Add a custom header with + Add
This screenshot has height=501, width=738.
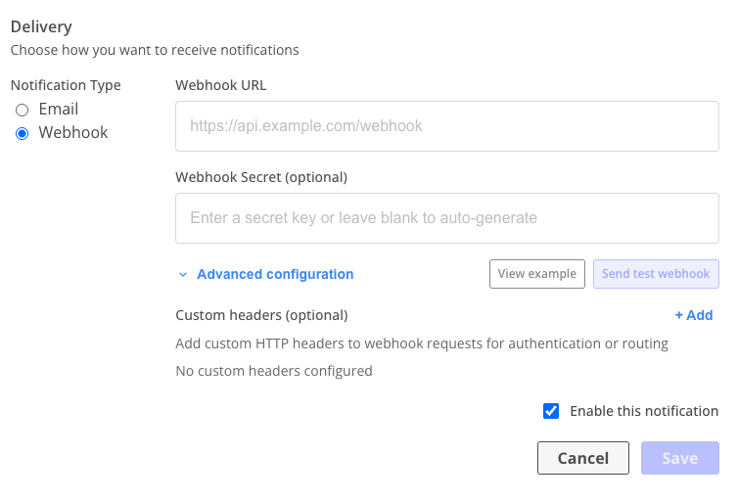click(x=694, y=315)
